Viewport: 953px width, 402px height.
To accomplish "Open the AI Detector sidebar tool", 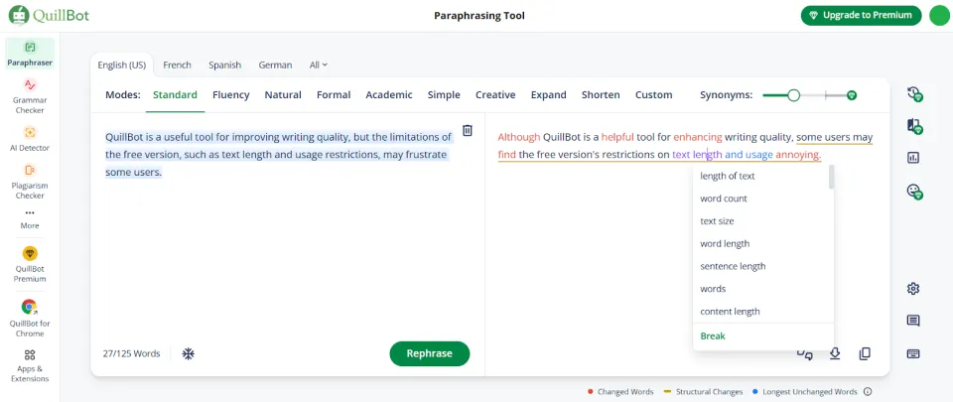I will 30,138.
